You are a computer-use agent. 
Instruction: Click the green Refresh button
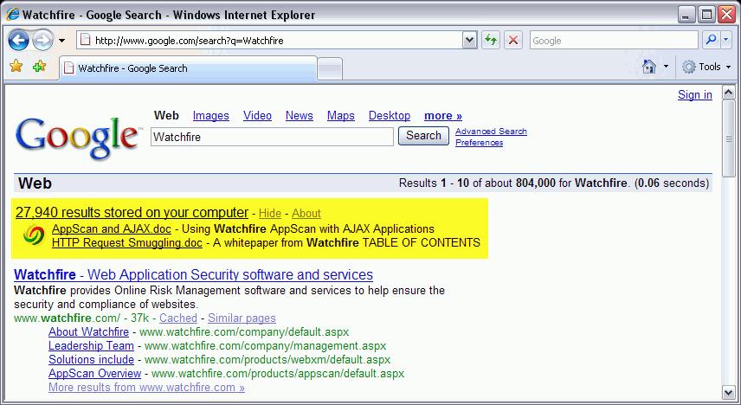click(491, 40)
